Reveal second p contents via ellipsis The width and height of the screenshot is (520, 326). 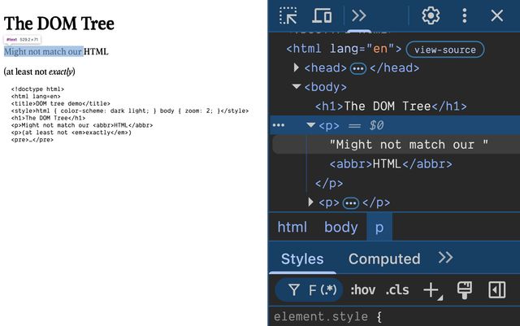(350, 202)
